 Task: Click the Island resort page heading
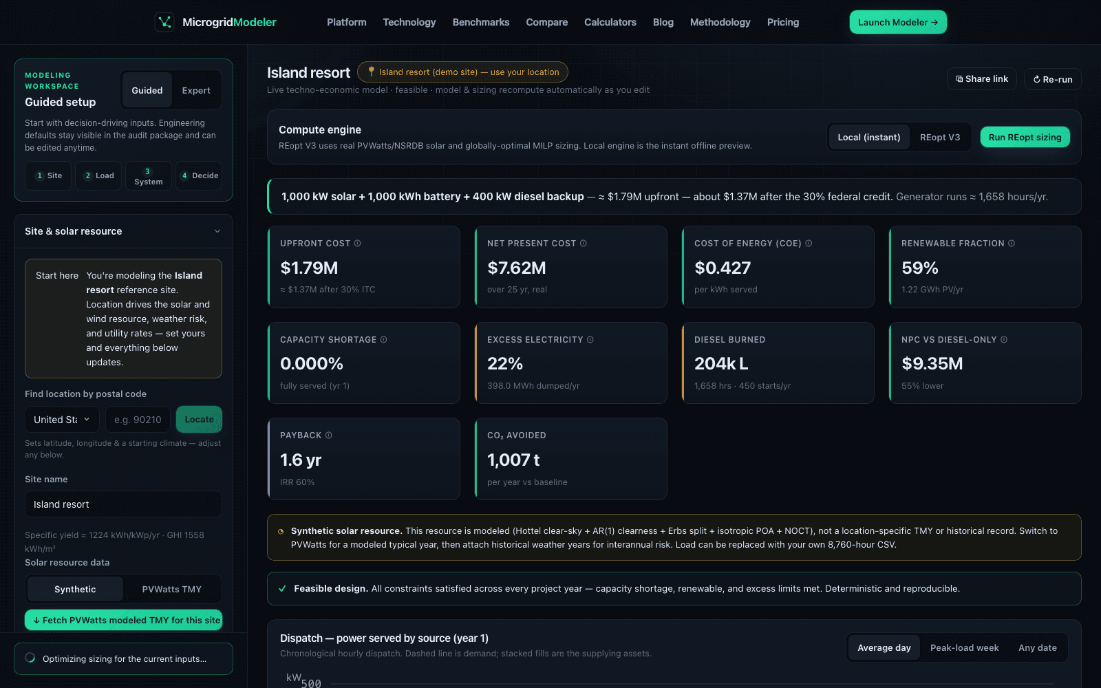click(x=308, y=72)
